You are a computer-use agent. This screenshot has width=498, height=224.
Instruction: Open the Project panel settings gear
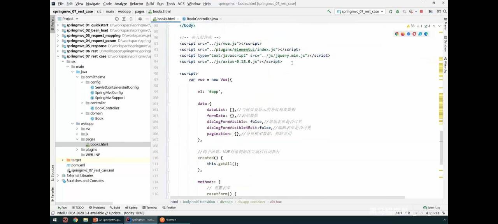[140, 19]
